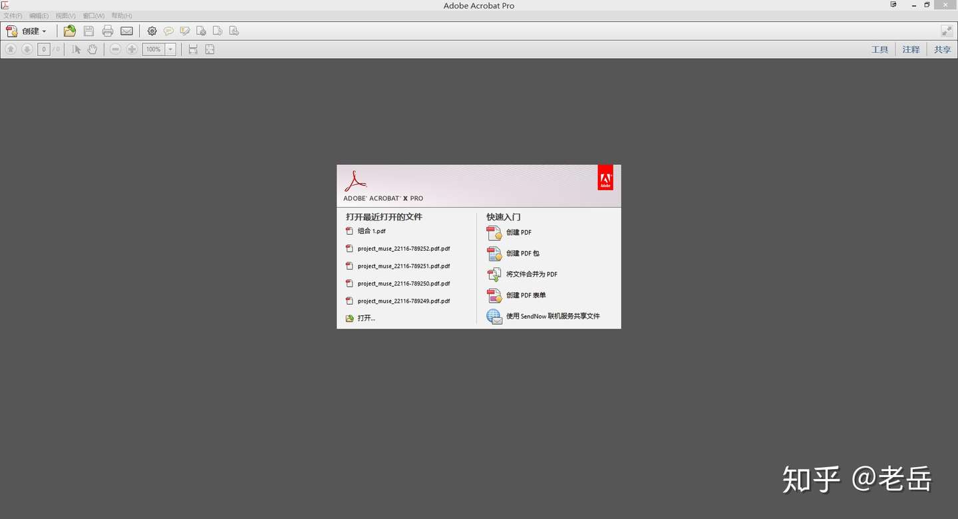The image size is (958, 519).
Task: Open the 帮助(H) menu
Action: pyautogui.click(x=121, y=15)
